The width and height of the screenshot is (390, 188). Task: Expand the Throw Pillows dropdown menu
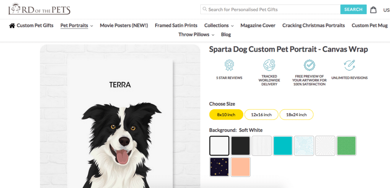coord(196,35)
